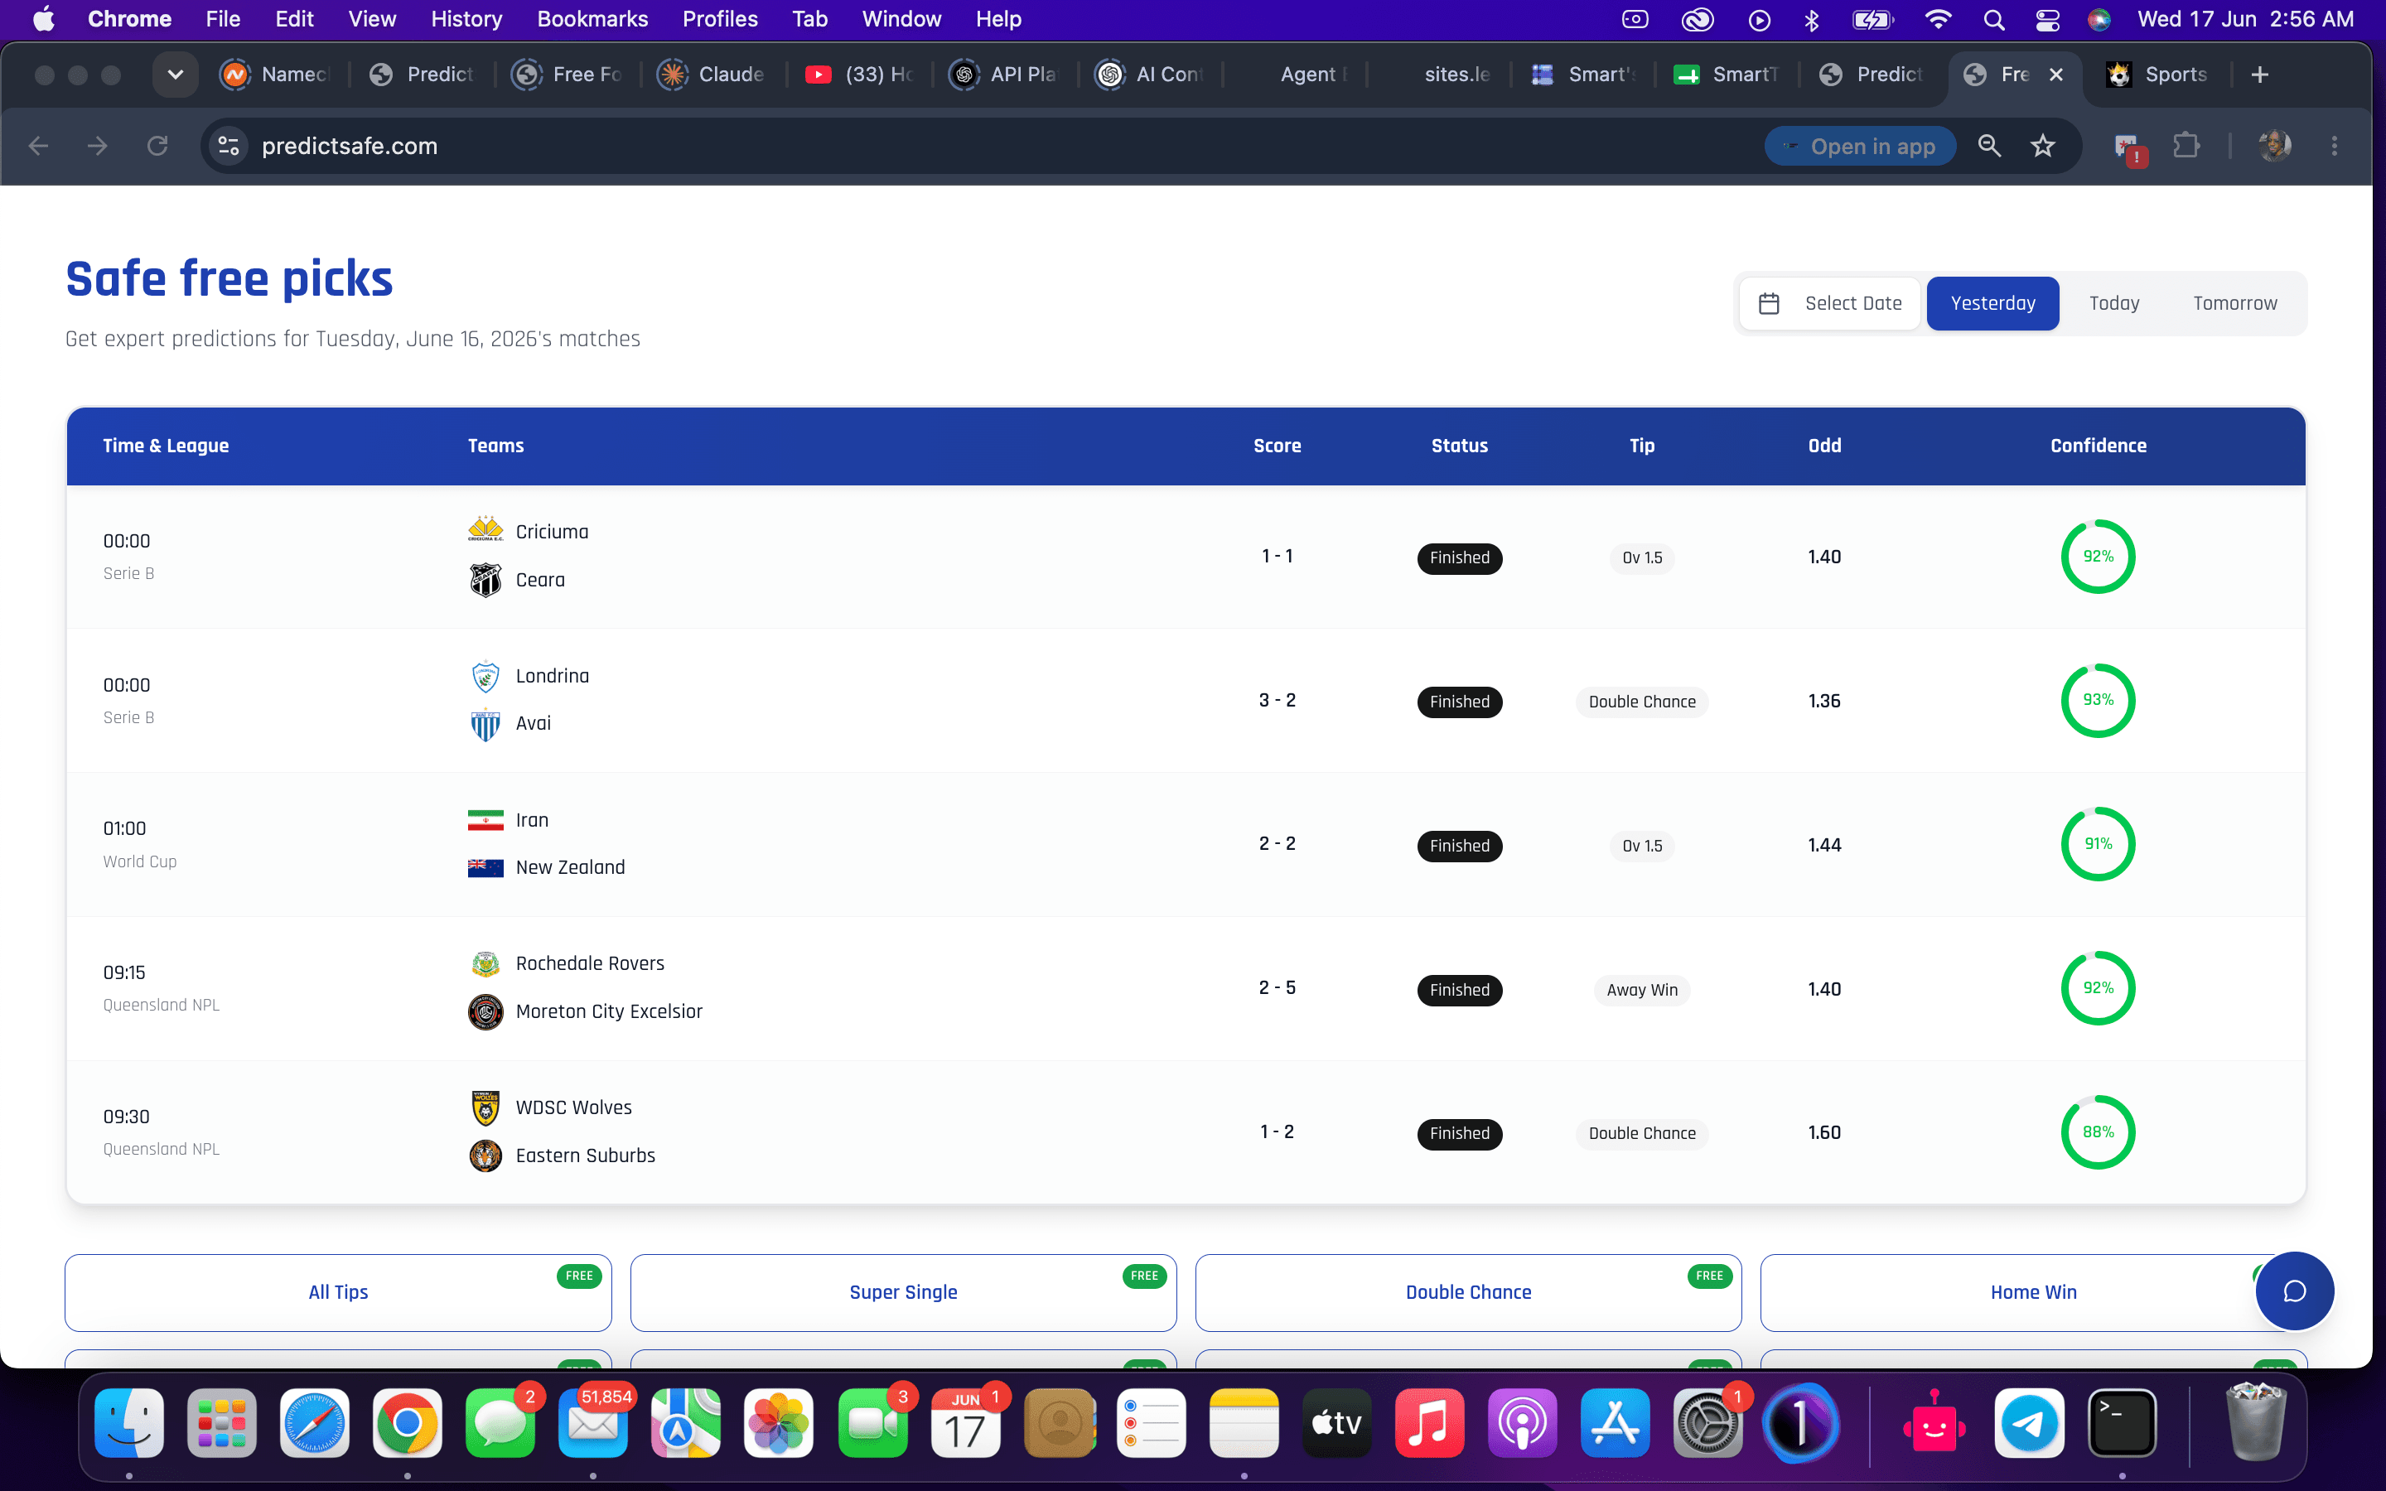
Task: Open the chat bubble widget
Action: [x=2293, y=1291]
